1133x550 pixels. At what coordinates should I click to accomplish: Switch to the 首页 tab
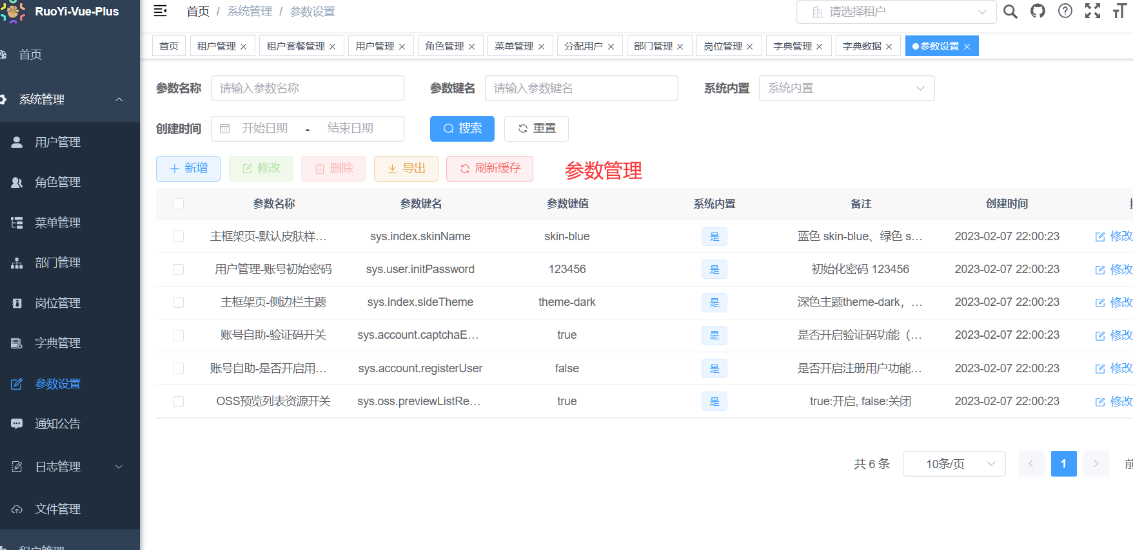click(x=169, y=46)
